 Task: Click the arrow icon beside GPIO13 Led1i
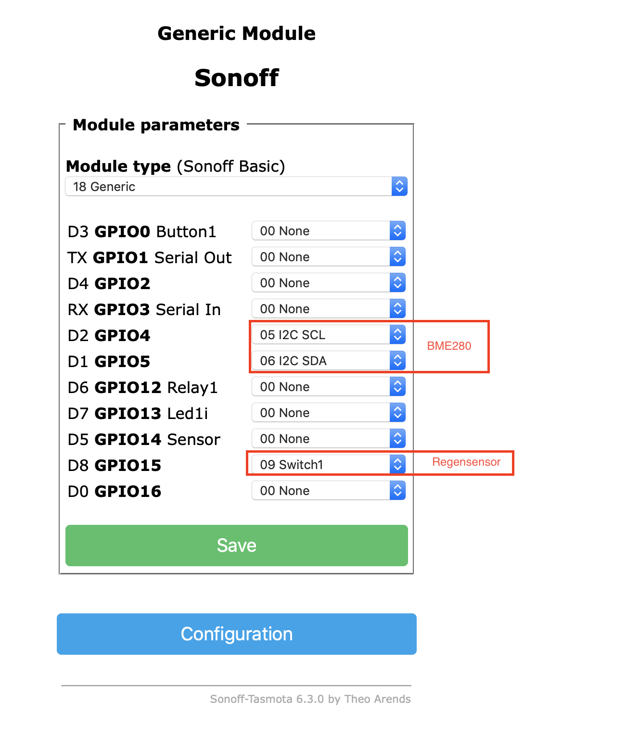[x=397, y=412]
